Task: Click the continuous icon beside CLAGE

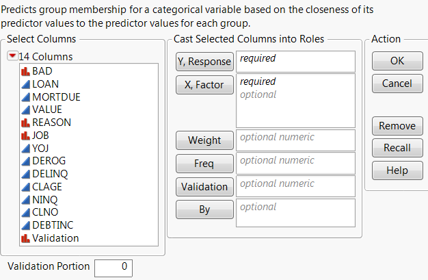Action: pyautogui.click(x=26, y=187)
